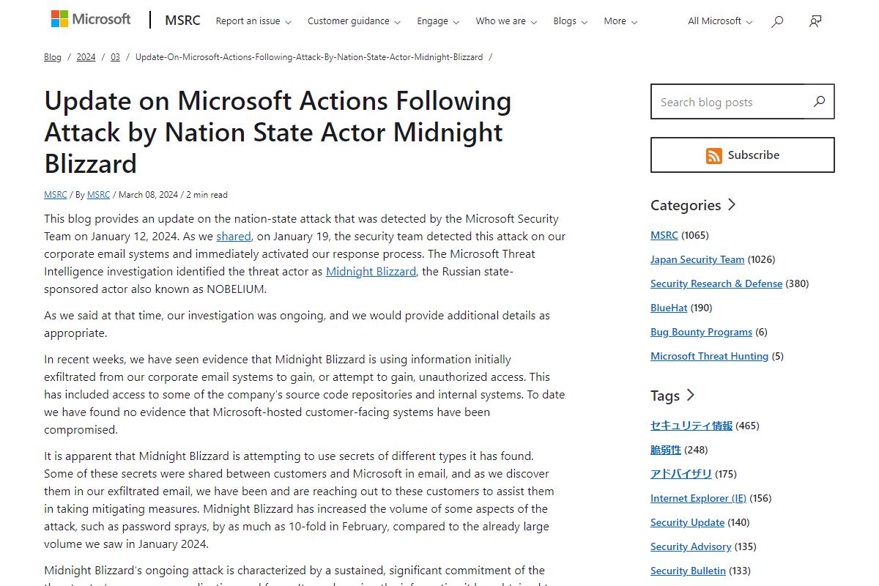The width and height of the screenshot is (879, 586).
Task: Expand the All Microsoft menu
Action: coord(720,21)
